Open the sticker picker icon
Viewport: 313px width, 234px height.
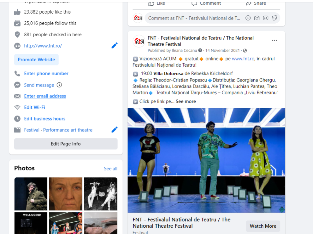click(x=275, y=18)
